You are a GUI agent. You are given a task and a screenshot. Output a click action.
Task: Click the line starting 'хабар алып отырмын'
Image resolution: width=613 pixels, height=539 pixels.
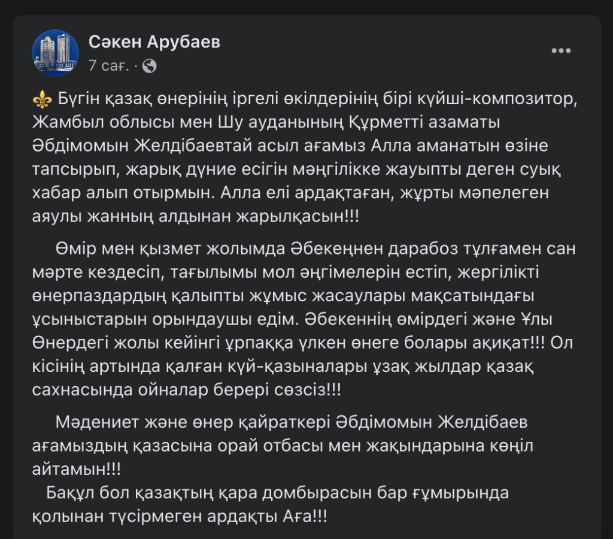(x=290, y=193)
